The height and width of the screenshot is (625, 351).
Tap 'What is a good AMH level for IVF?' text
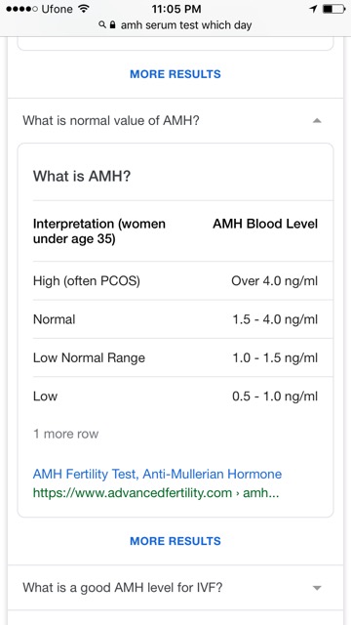click(122, 588)
